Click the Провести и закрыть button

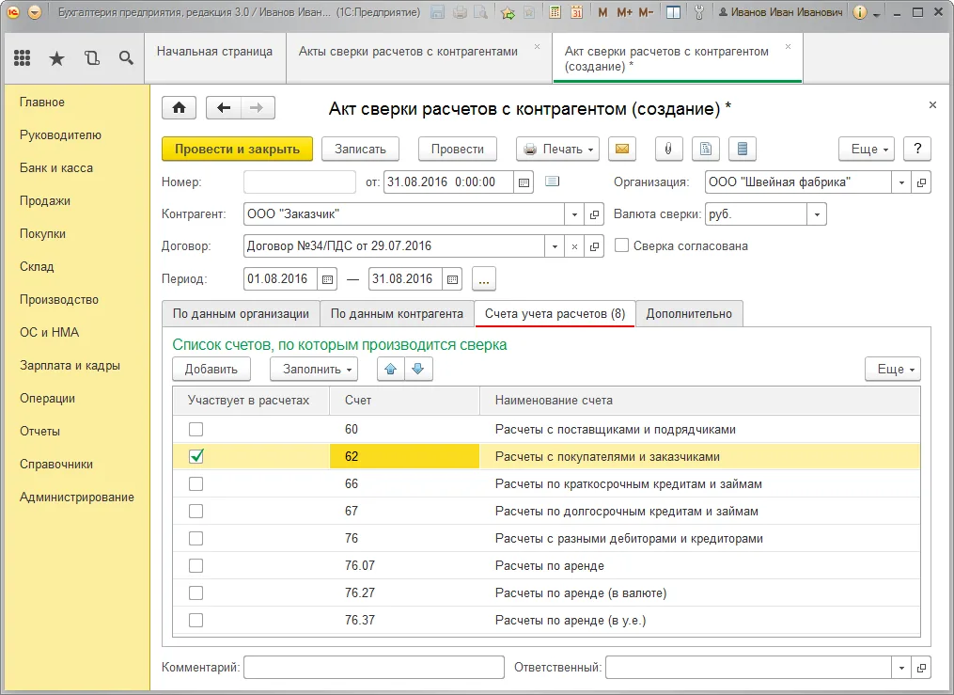[237, 149]
